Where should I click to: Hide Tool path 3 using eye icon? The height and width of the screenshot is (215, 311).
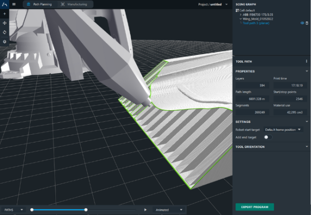302,23
